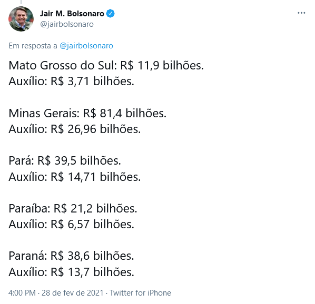Click the display name Jair M. Bolsonaro
Screen dimensions: 315x304
tap(72, 14)
